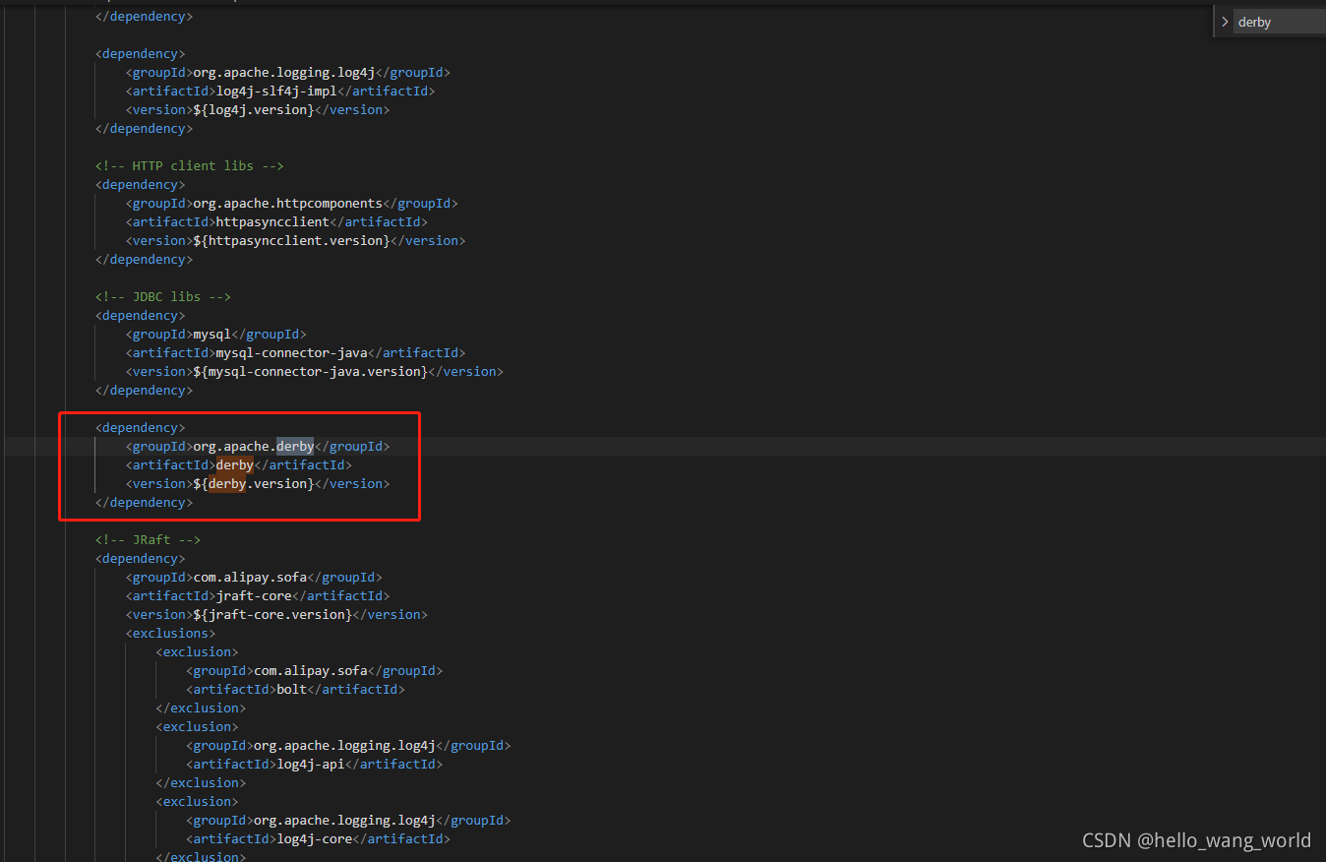The image size is (1326, 862).
Task: Click the artifactId line containing only "derby"
Action: (x=239, y=465)
